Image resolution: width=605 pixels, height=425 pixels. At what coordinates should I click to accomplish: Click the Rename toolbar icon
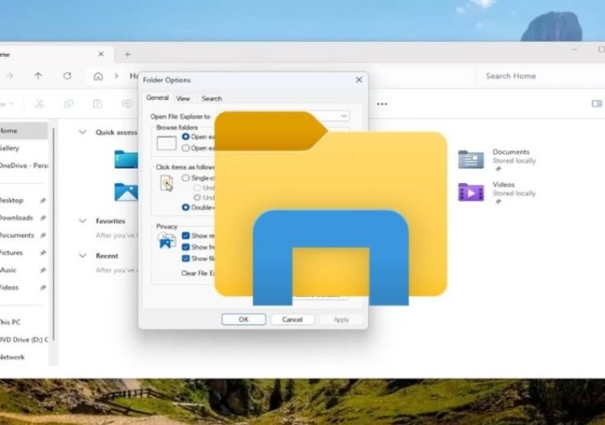coord(127,103)
